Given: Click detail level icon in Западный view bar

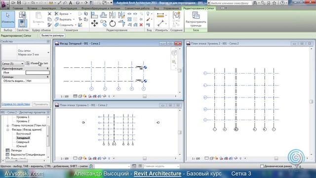Looking at the screenshot, I should [75, 96].
